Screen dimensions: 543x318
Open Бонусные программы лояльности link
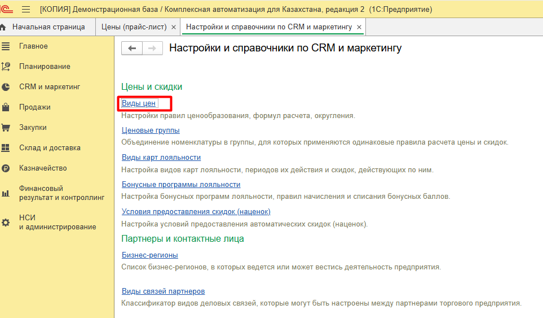(181, 185)
